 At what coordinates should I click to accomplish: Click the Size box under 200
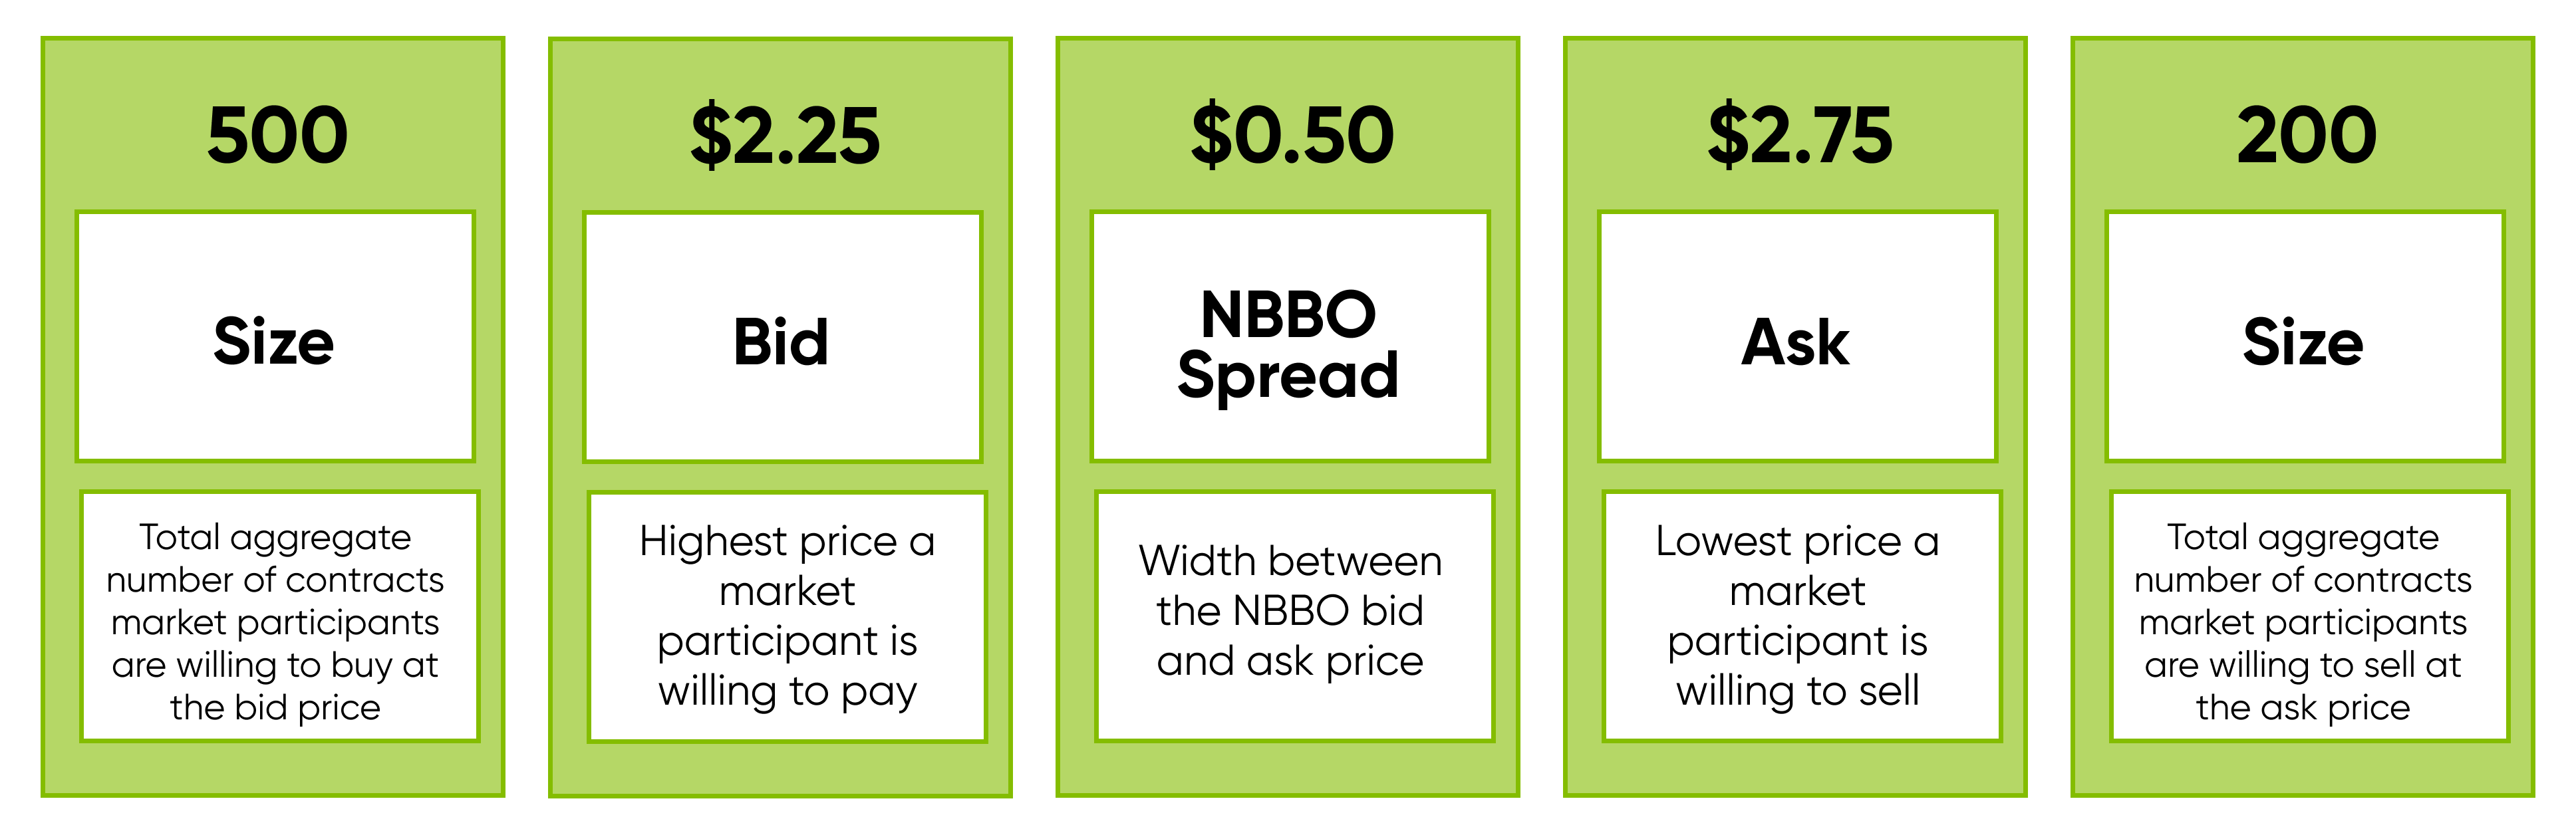click(2304, 337)
